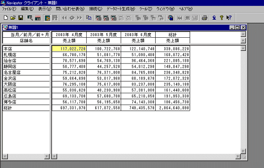Select cell 100,722,760 in 本店 row
Image resolution: width=264 pixels, height=168 pixels.
pyautogui.click(x=103, y=49)
